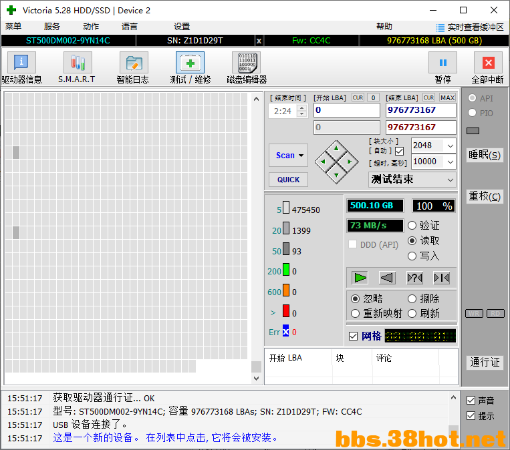Screen dimensions: 510x450
Task: Click the 暂停 pause icon
Action: (442, 62)
